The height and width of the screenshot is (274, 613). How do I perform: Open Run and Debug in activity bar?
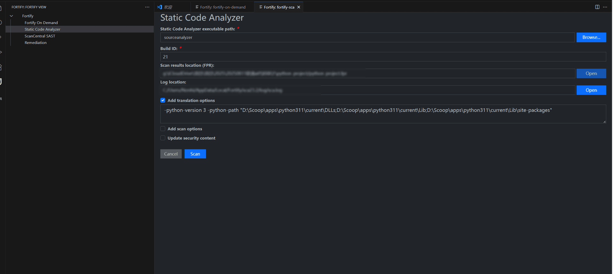[1, 52]
